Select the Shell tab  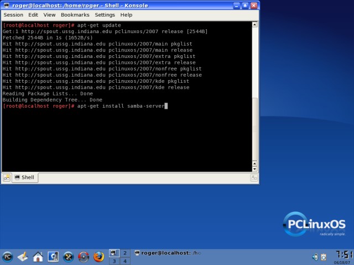(x=25, y=178)
